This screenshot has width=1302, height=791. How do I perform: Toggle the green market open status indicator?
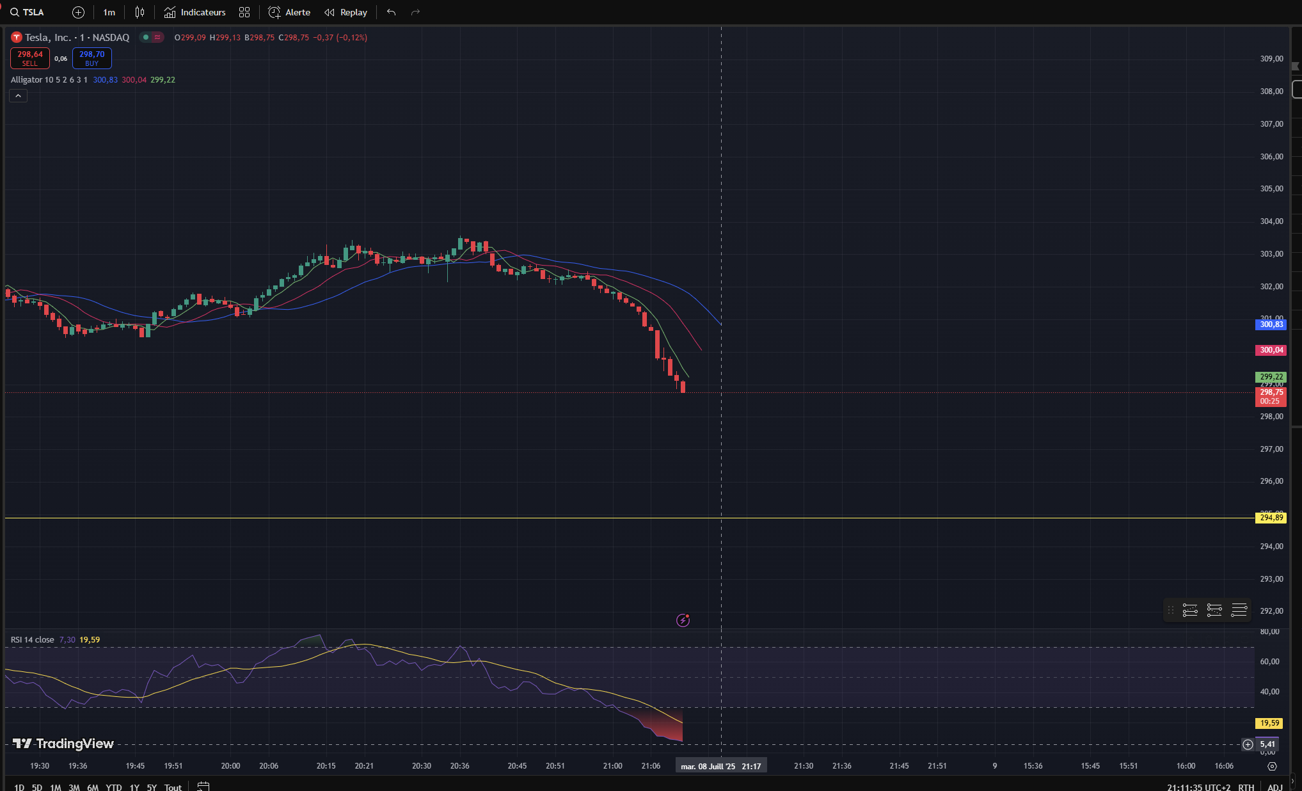click(146, 37)
